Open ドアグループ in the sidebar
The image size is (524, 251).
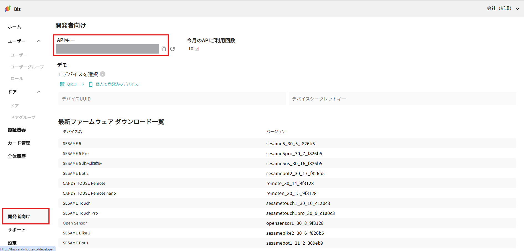[23, 117]
